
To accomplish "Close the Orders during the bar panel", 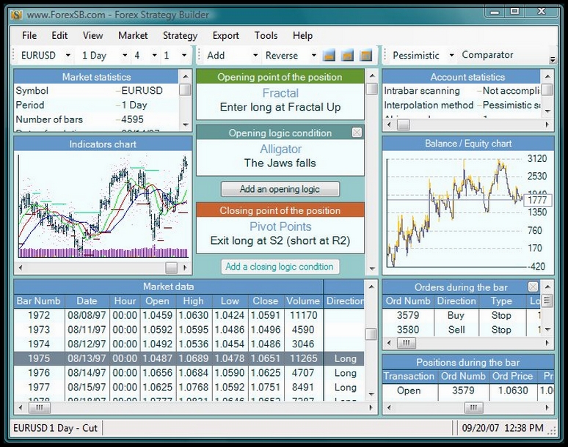I will pyautogui.click(x=533, y=287).
